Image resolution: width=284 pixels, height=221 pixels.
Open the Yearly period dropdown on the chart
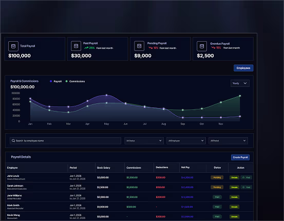click(x=240, y=83)
